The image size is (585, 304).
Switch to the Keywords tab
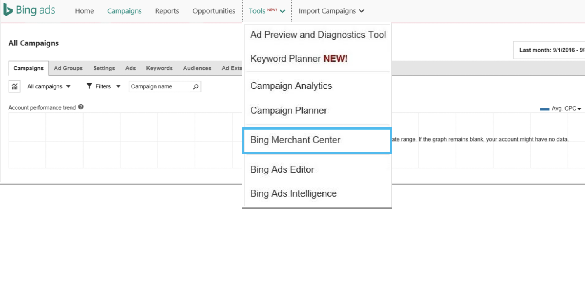159,68
